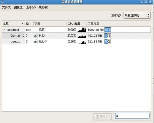Select the centos virtual machine row

76,42
